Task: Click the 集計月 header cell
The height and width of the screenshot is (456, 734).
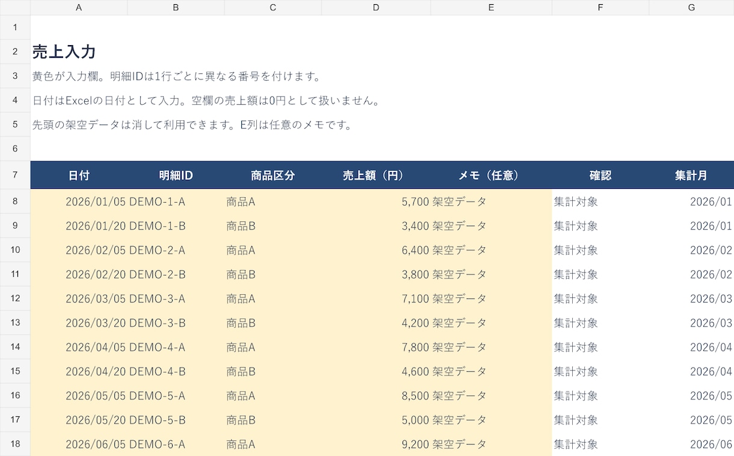Action: tap(691, 175)
